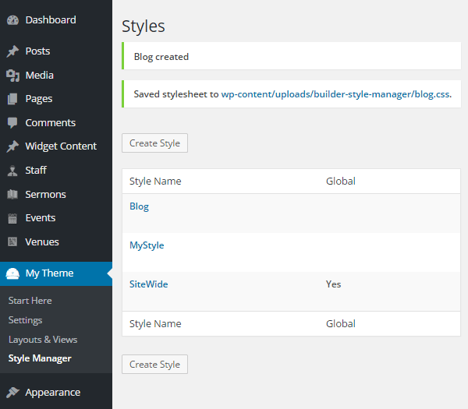Open the Dashboard menu
Viewport: 468px width, 409px height.
(56, 20)
